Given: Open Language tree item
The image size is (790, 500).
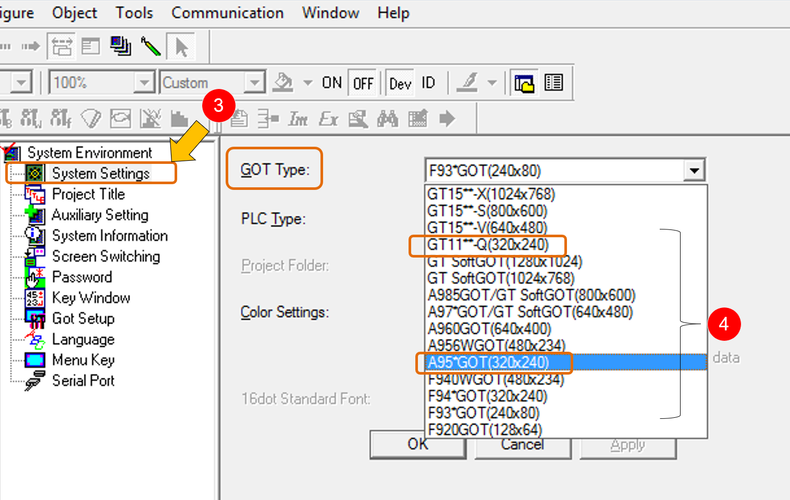Looking at the screenshot, I should [83, 339].
